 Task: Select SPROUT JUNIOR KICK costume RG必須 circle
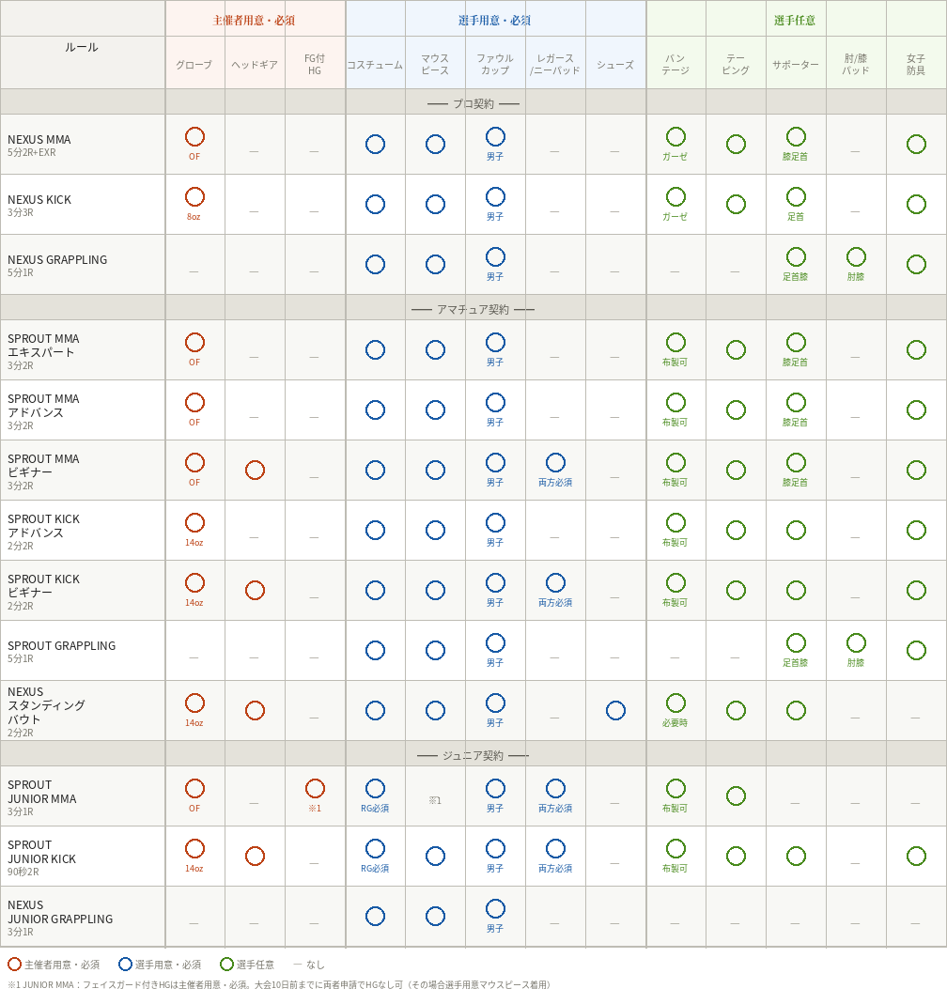375,848
